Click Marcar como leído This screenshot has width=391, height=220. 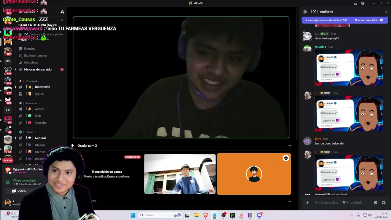point(368,20)
